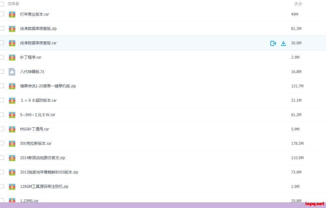Sort files by the 文件名 column header

[13, 4]
